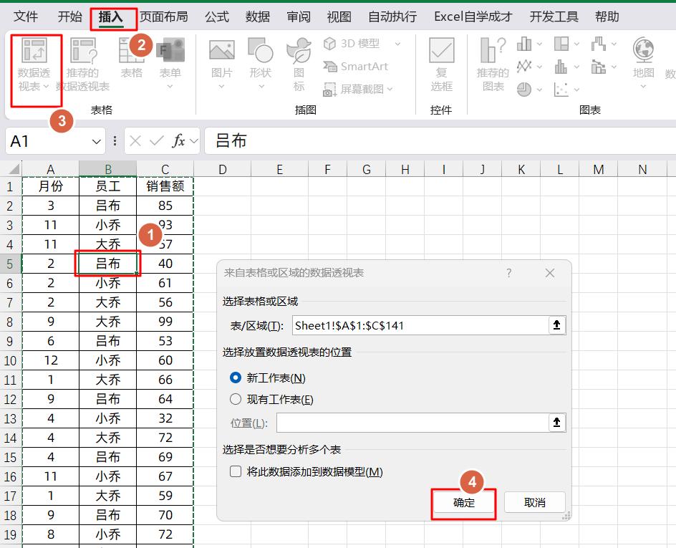The image size is (676, 548).
Task: Click cell containing 销售额 header
Action: point(165,186)
